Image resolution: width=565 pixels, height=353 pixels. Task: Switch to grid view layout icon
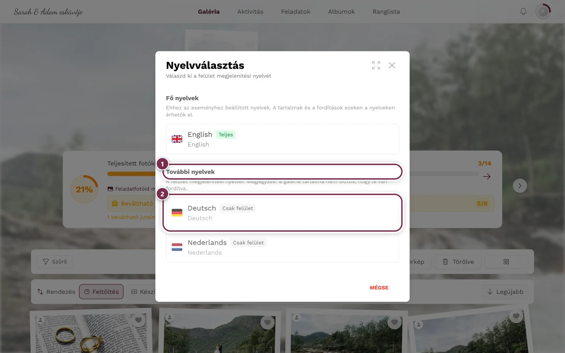tap(506, 262)
